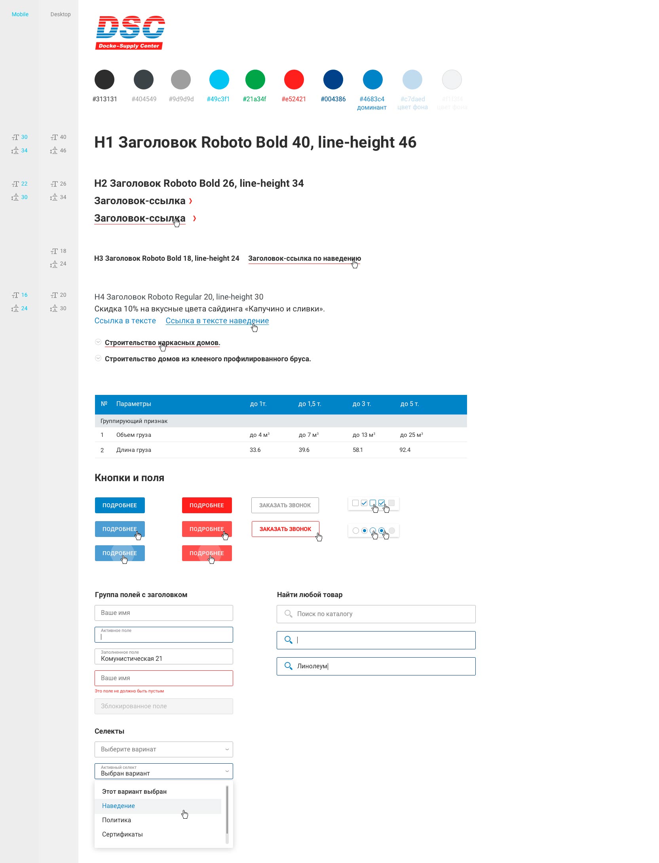659x863 pixels.
Task: Choose the Этот вариант выбран option
Action: click(x=158, y=791)
